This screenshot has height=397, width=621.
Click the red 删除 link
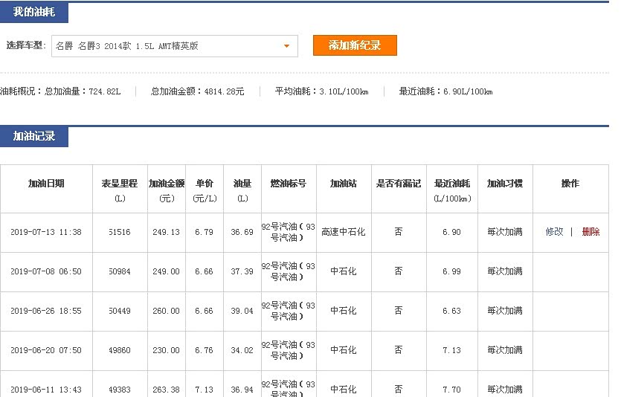[591, 232]
